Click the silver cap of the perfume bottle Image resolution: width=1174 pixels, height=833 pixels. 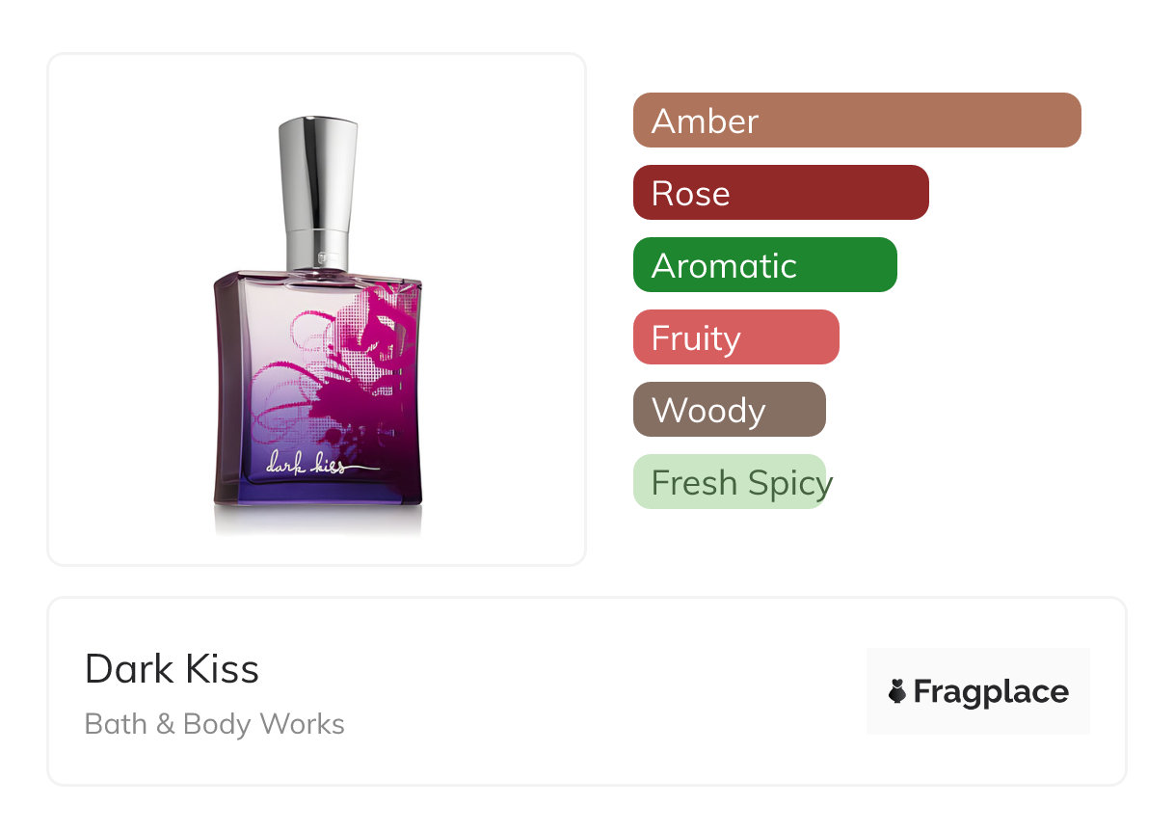tap(318, 172)
